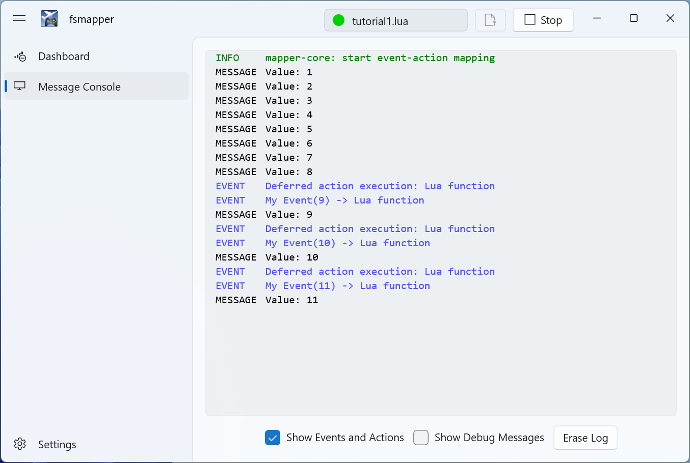The width and height of the screenshot is (690, 463).
Task: Select the Message Console page
Action: tap(97, 86)
